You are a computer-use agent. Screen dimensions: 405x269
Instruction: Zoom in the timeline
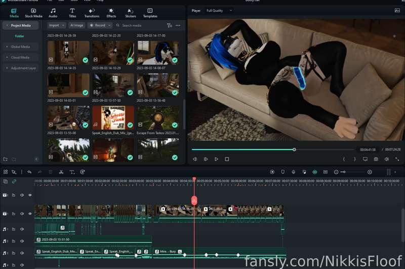tap(370, 172)
